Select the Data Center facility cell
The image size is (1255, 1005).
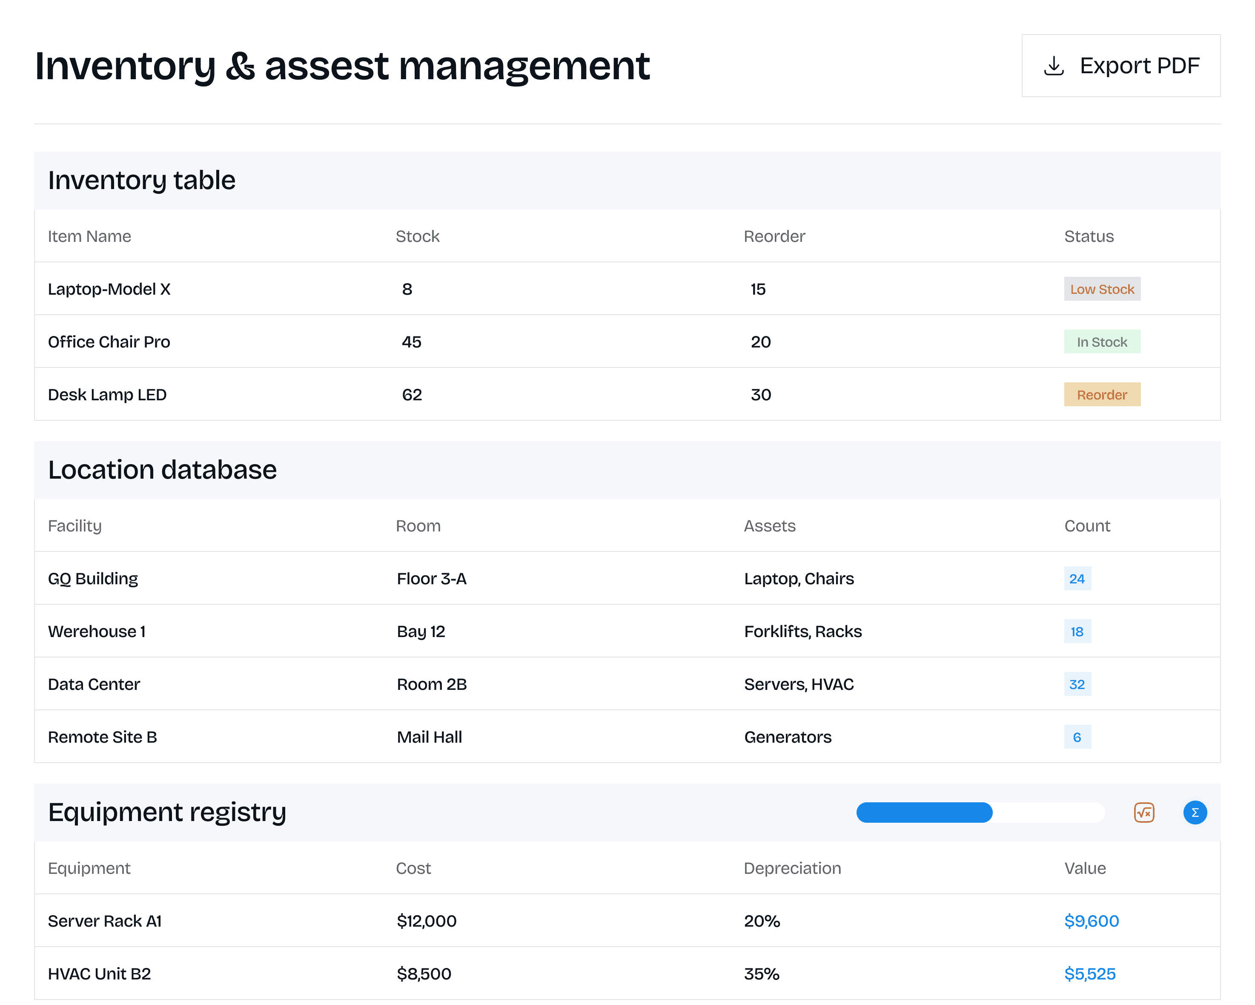(x=94, y=684)
